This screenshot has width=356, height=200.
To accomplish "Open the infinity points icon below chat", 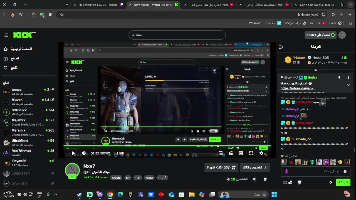I will pyautogui.click(x=288, y=182).
